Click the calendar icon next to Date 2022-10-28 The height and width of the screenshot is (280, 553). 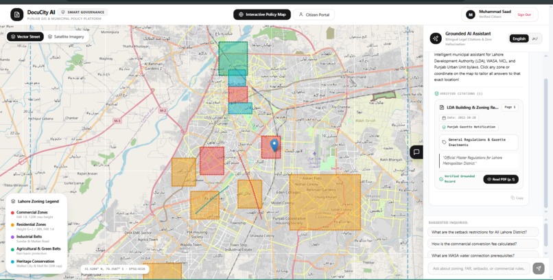pyautogui.click(x=444, y=118)
